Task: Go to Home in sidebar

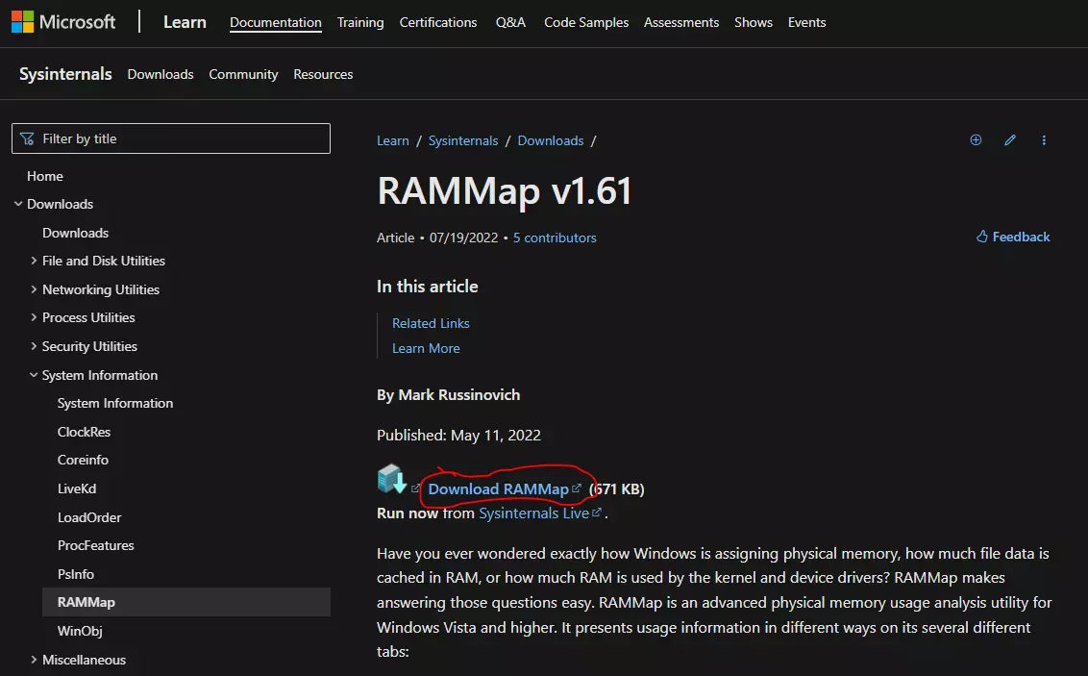Action: point(45,176)
